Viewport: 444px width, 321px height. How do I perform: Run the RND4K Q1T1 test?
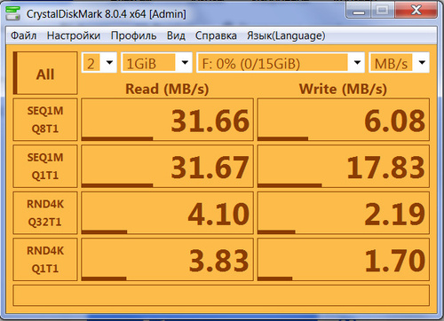[45, 259]
